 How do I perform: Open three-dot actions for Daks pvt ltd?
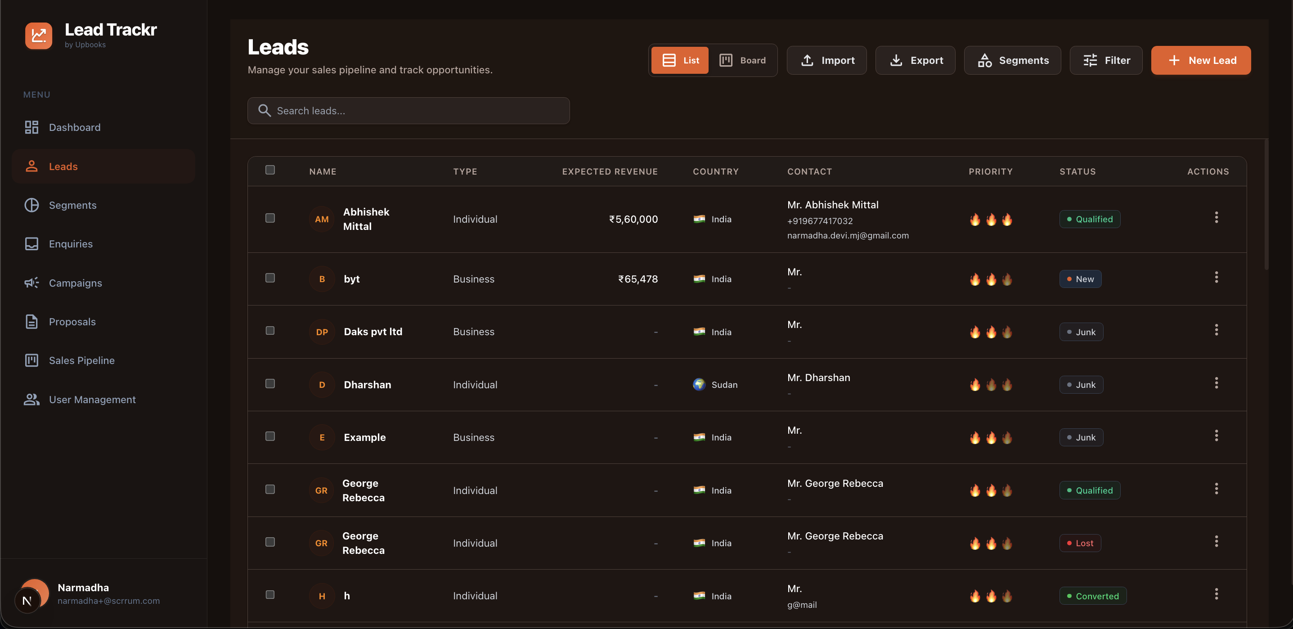coord(1216,330)
